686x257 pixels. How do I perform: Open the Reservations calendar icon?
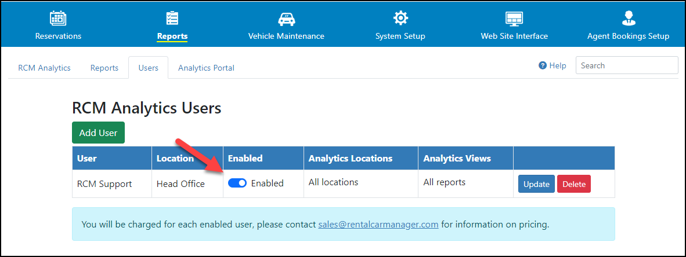coord(58,19)
